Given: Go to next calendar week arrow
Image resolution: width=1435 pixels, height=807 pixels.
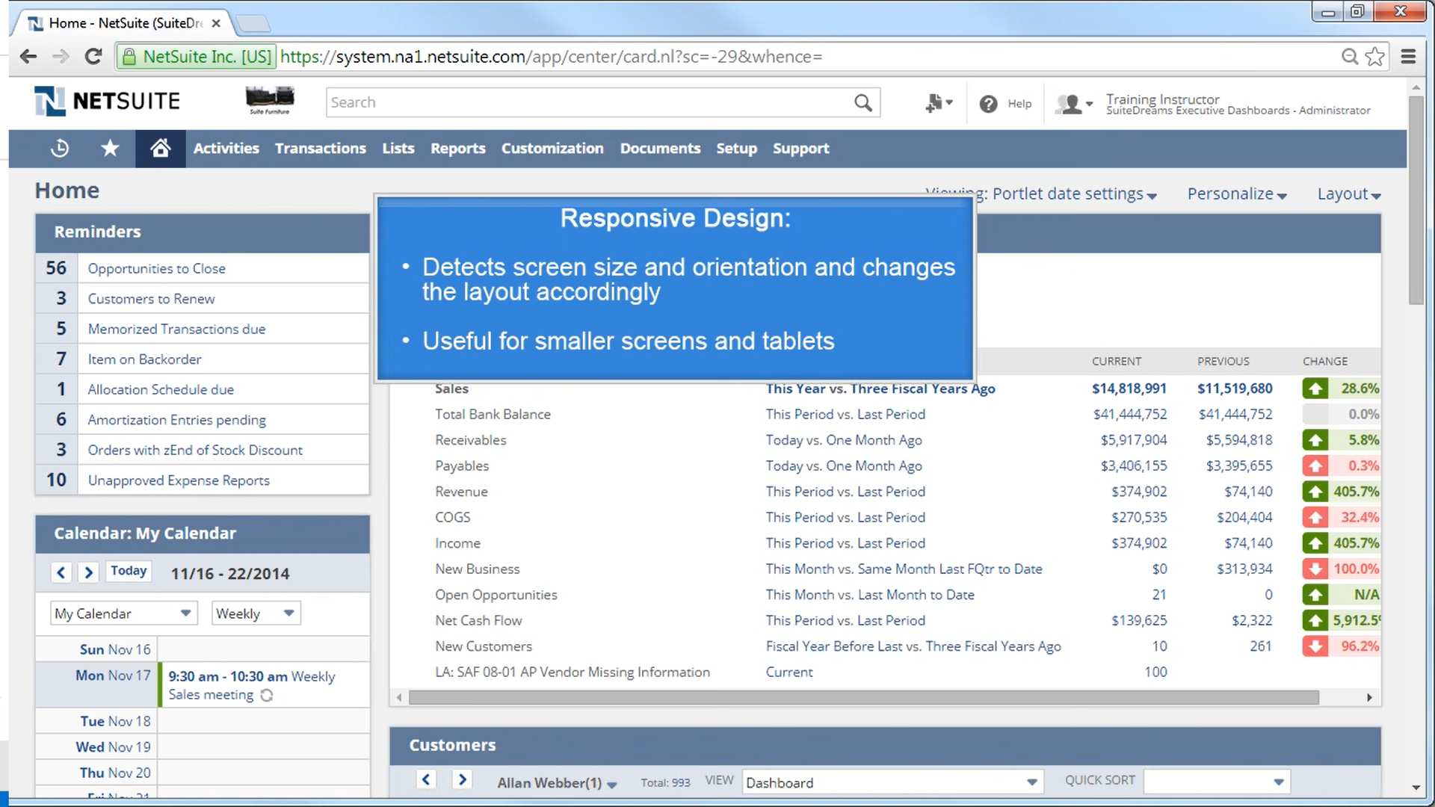Looking at the screenshot, I should (88, 572).
